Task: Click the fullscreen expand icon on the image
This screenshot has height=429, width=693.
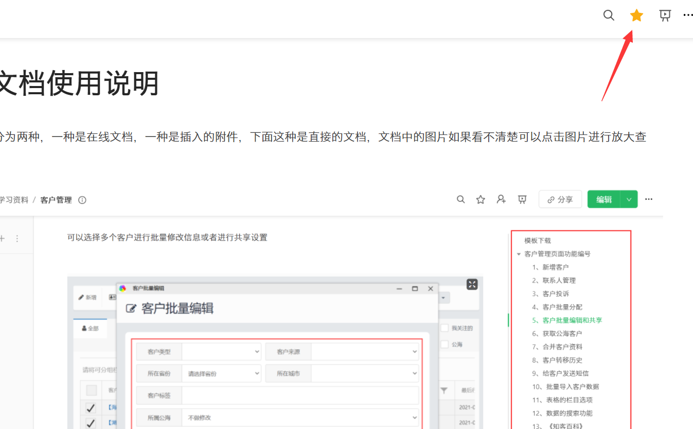Action: (x=472, y=284)
